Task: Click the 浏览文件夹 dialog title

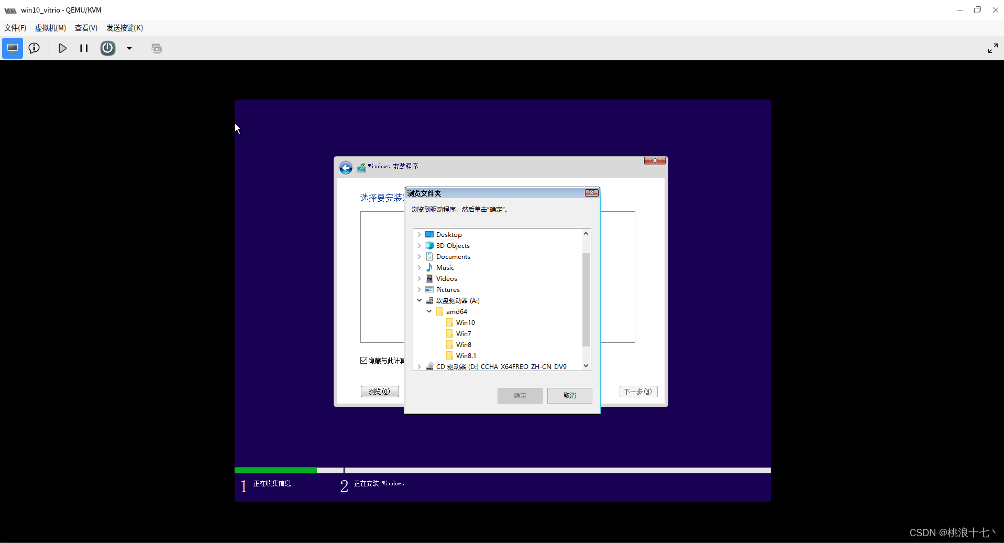Action: pos(424,193)
